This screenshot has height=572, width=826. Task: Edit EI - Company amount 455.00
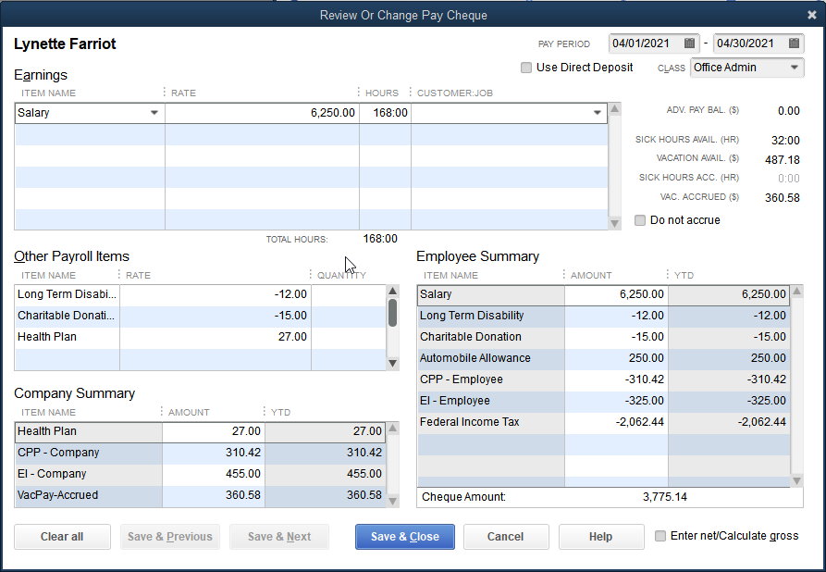214,474
